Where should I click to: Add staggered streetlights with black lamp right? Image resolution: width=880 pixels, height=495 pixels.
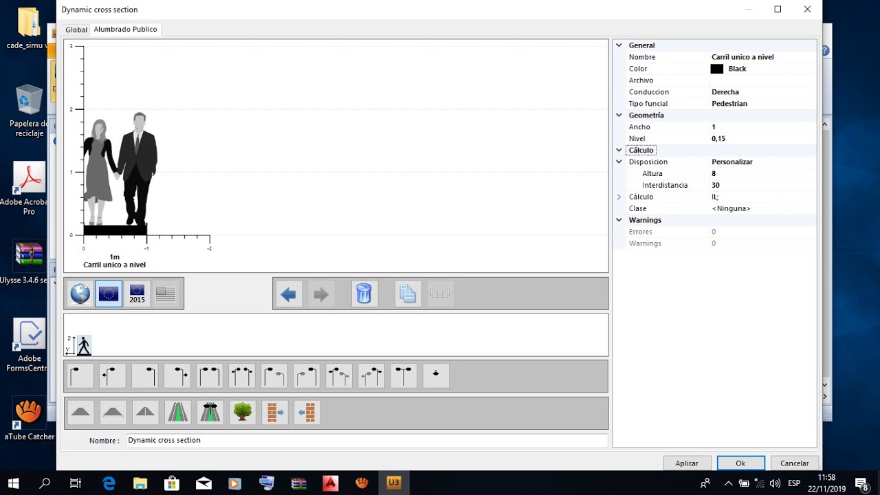[307, 376]
